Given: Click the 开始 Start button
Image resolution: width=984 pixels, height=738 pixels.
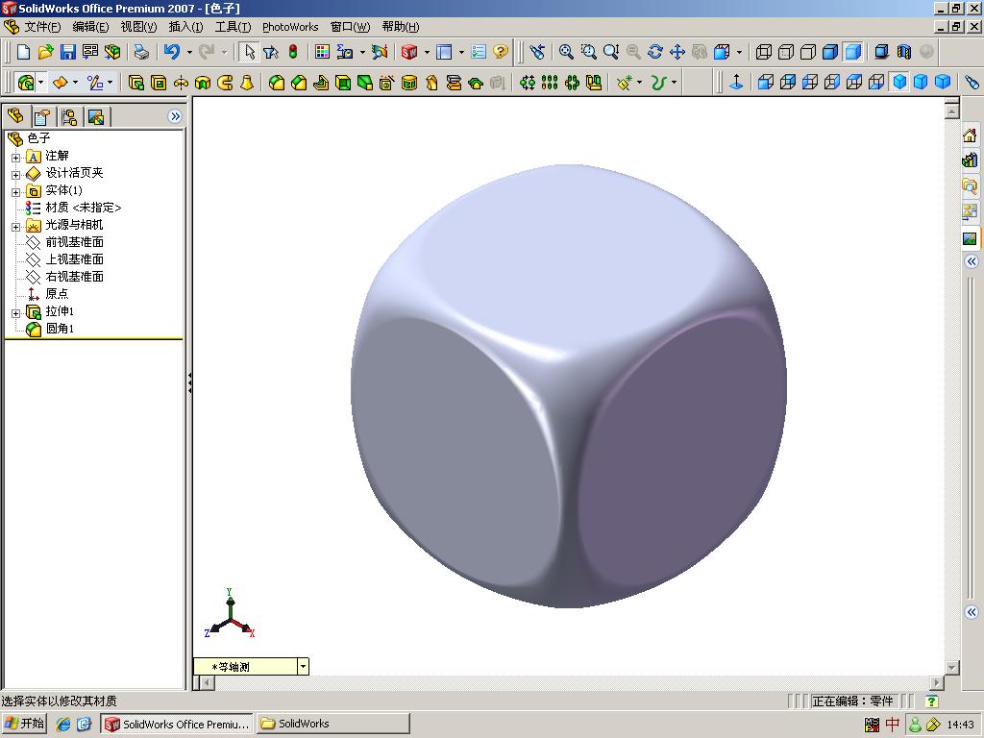Looking at the screenshot, I should (24, 724).
